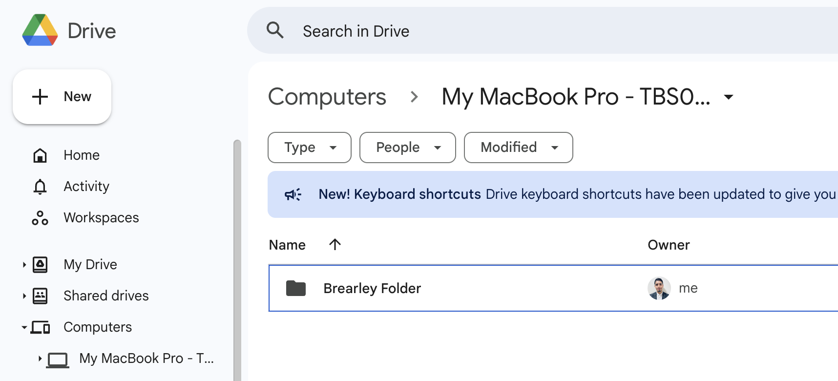Click the megaphone announcement icon
This screenshot has width=838, height=381.
(x=293, y=194)
